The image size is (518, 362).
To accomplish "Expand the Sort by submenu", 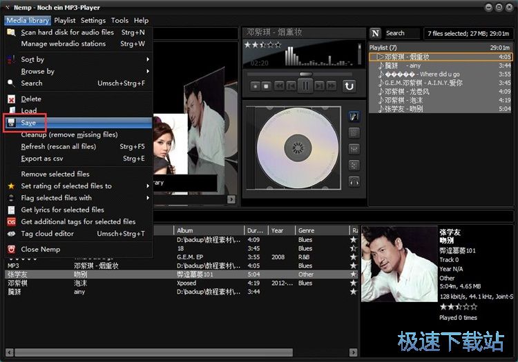I will point(78,60).
